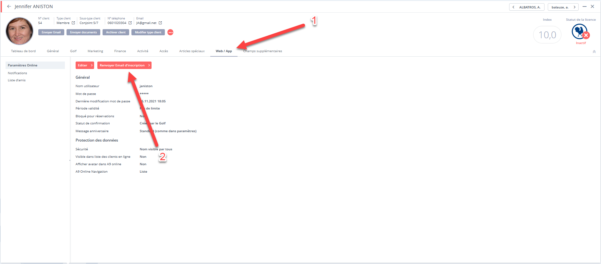Screen dimensions: 601x264
Task: Open the Accès tab
Action: coord(164,51)
